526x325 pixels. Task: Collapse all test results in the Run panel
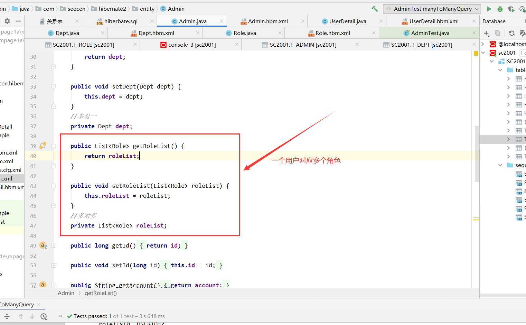(x=7, y=316)
